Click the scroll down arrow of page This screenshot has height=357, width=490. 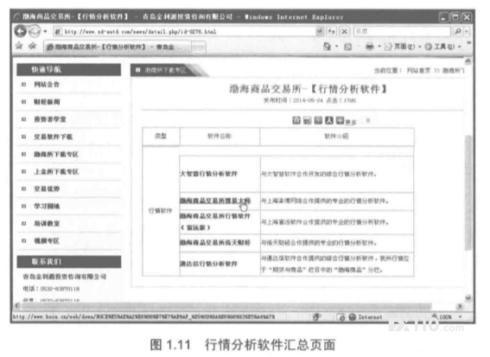click(x=468, y=298)
